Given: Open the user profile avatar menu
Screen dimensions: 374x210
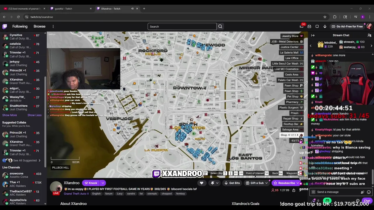Looking at the screenshot, I should (x=369, y=26).
